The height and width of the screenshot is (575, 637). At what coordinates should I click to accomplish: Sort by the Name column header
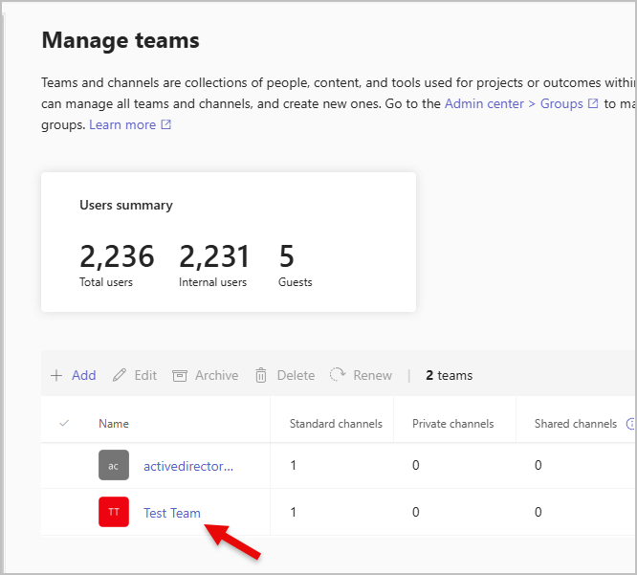click(114, 424)
